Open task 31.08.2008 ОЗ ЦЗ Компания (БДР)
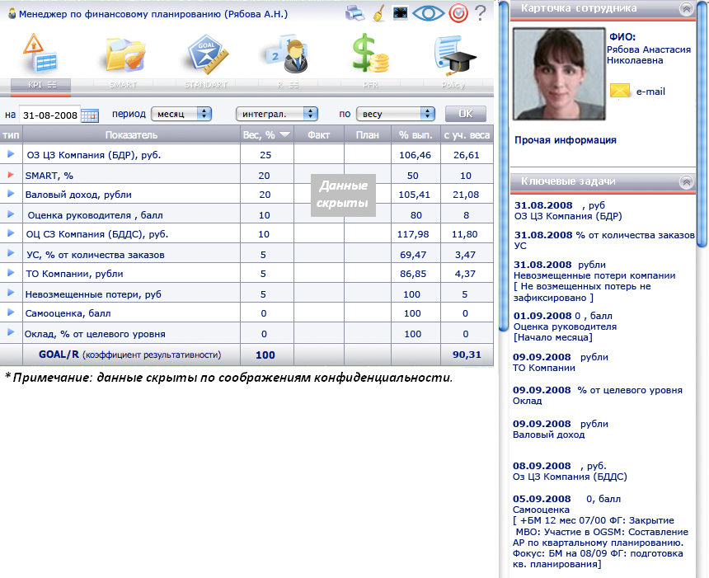The width and height of the screenshot is (709, 578). tap(568, 211)
